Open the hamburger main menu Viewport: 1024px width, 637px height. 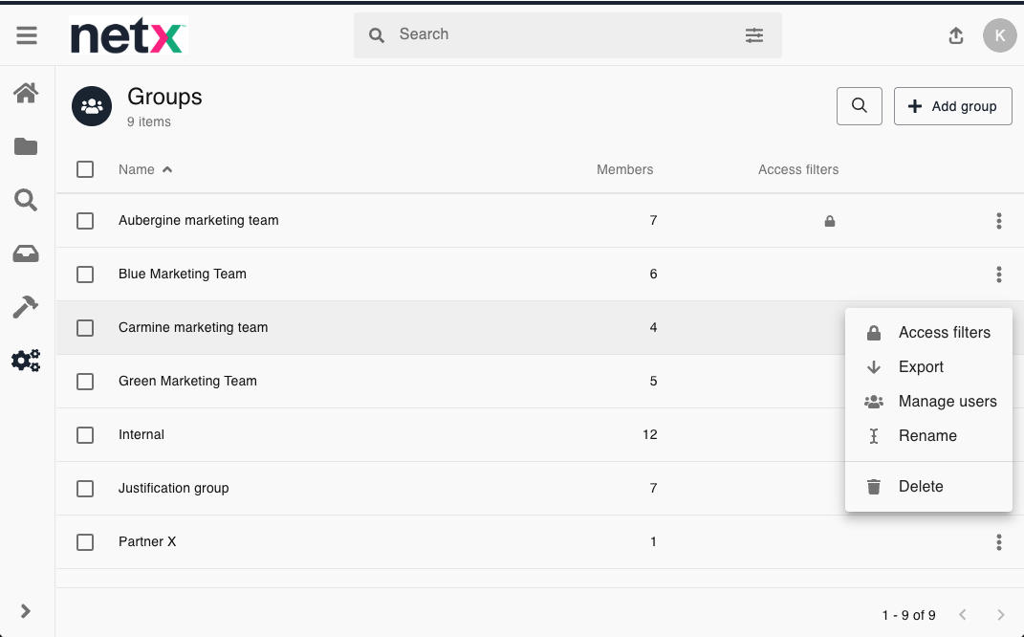tap(27, 35)
